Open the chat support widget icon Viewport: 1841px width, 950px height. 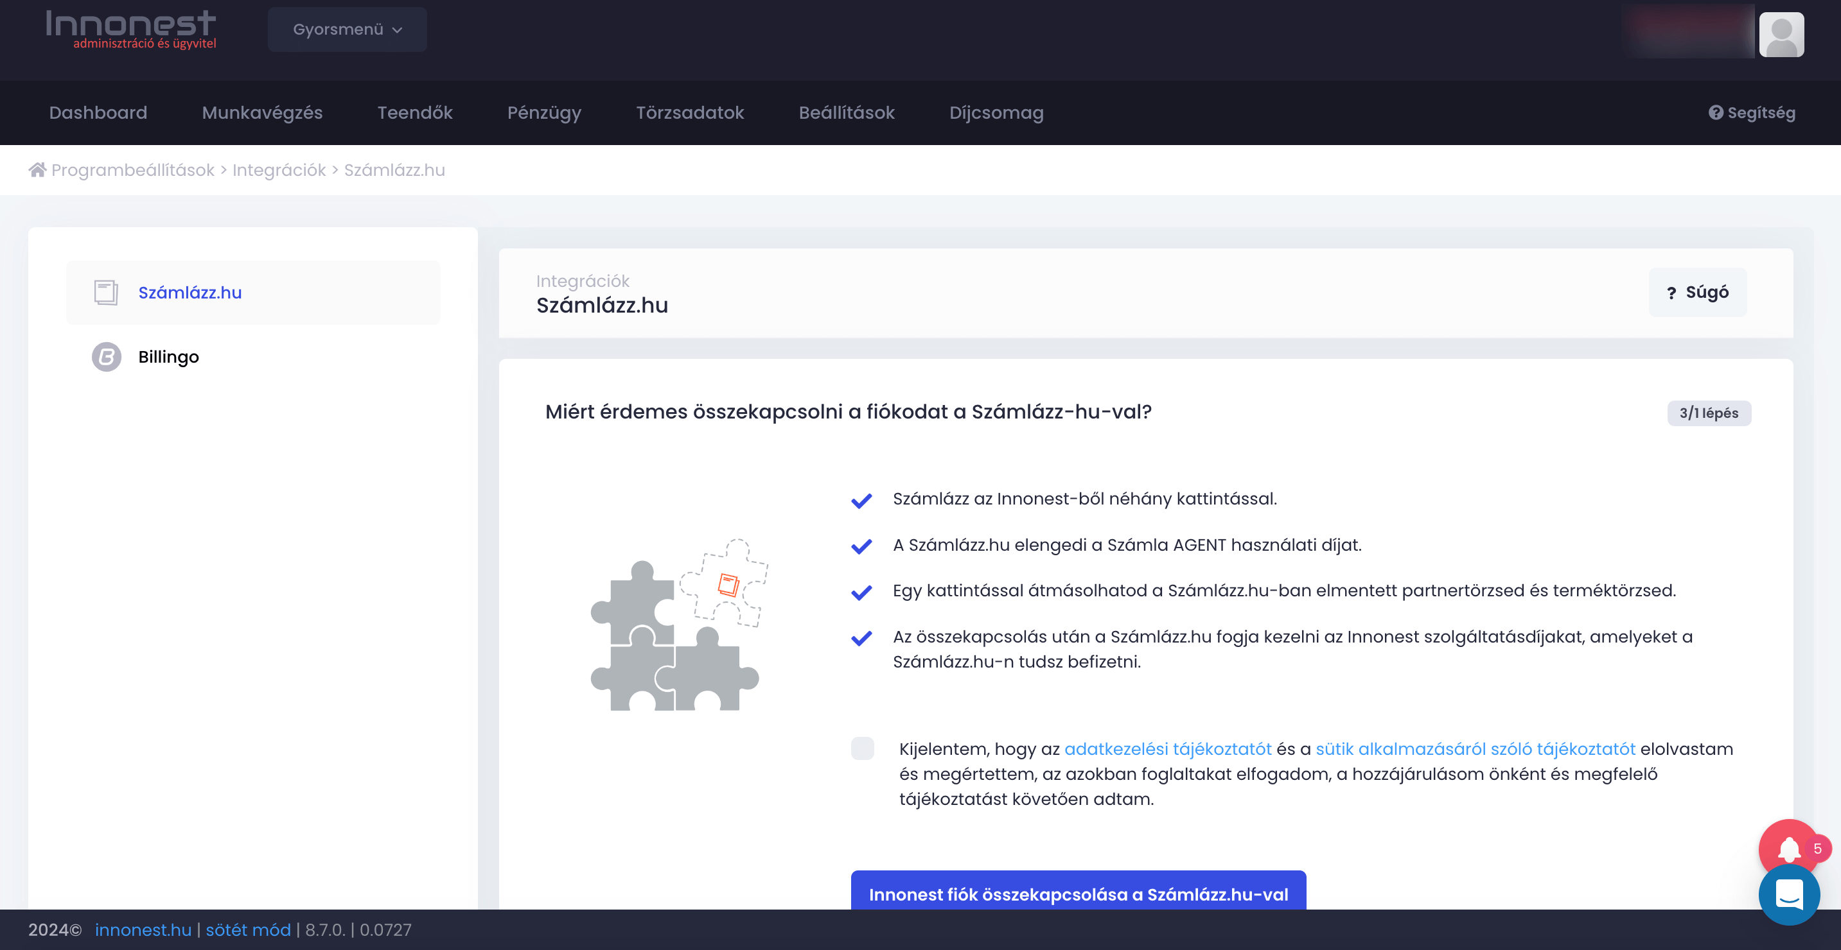[1789, 894]
